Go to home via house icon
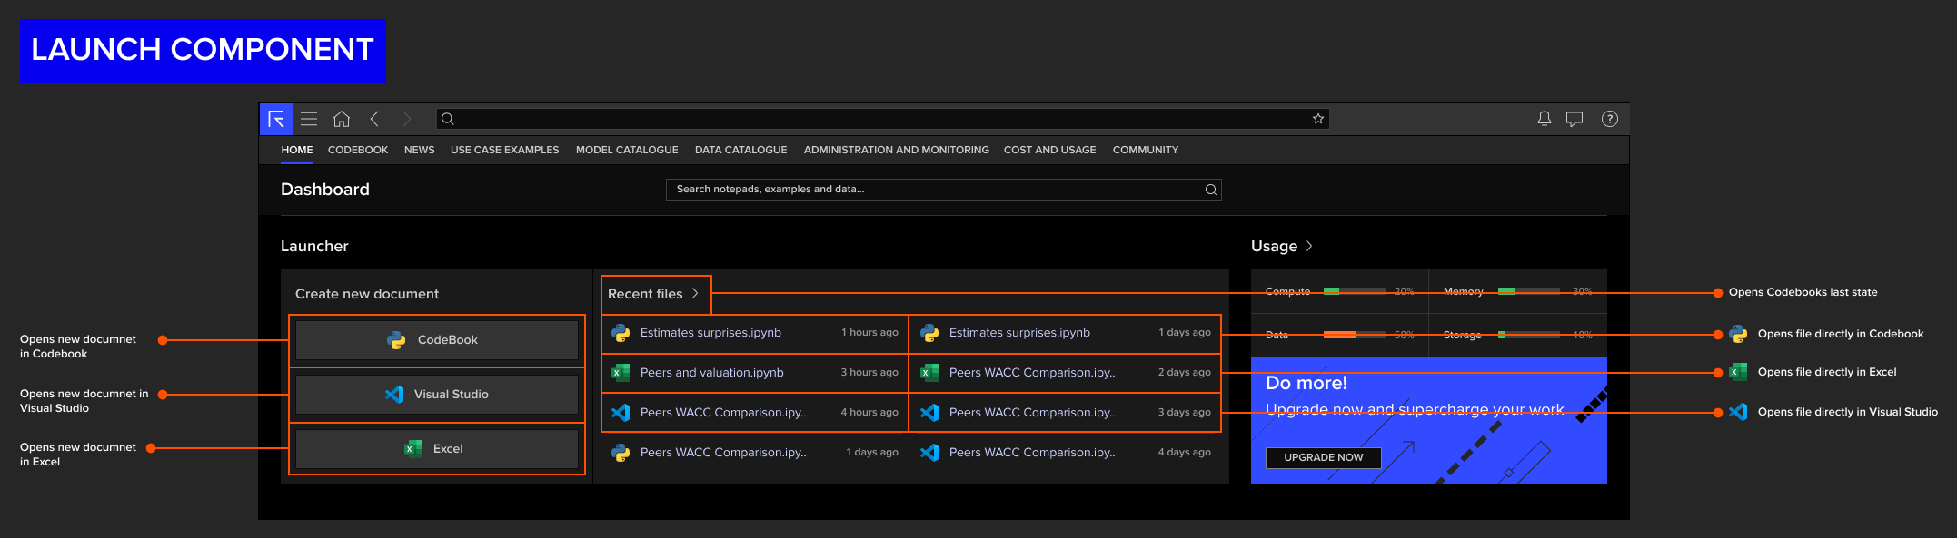The width and height of the screenshot is (1957, 538). pyautogui.click(x=342, y=119)
